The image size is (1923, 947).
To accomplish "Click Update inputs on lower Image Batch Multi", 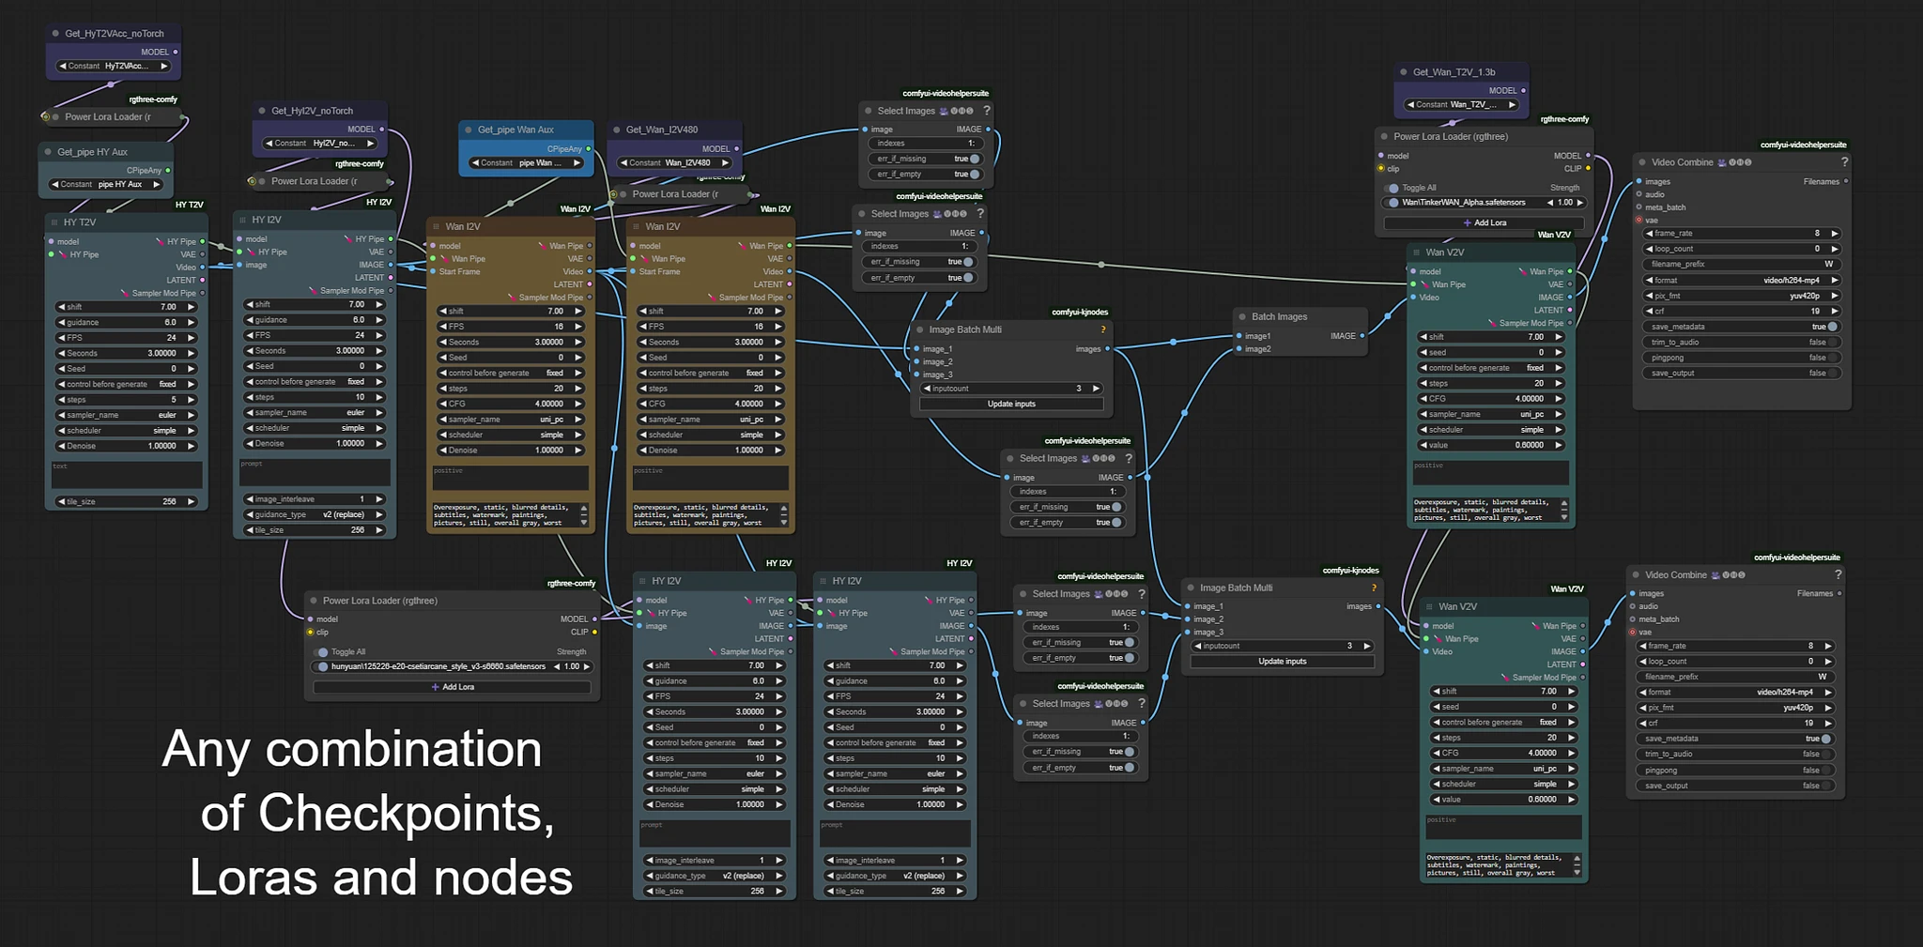I will pyautogui.click(x=1283, y=662).
